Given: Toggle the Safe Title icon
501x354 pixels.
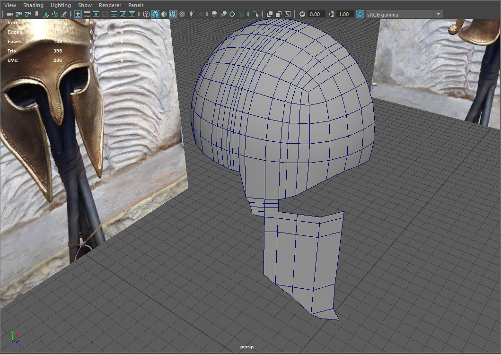Looking at the screenshot, I should (x=132, y=14).
